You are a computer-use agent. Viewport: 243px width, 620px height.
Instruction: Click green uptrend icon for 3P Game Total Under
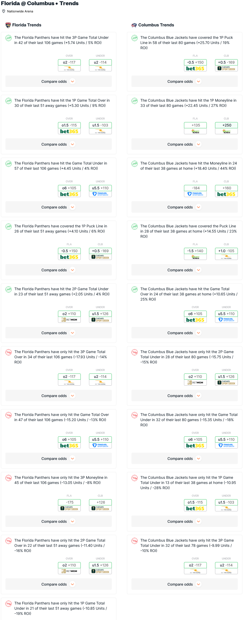pos(9,38)
